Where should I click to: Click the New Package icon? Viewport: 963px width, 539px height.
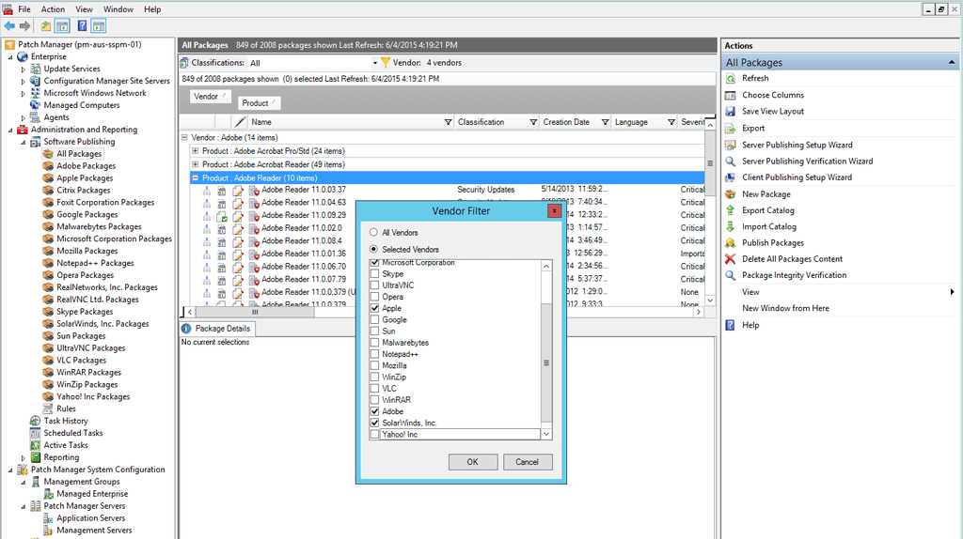coord(730,193)
